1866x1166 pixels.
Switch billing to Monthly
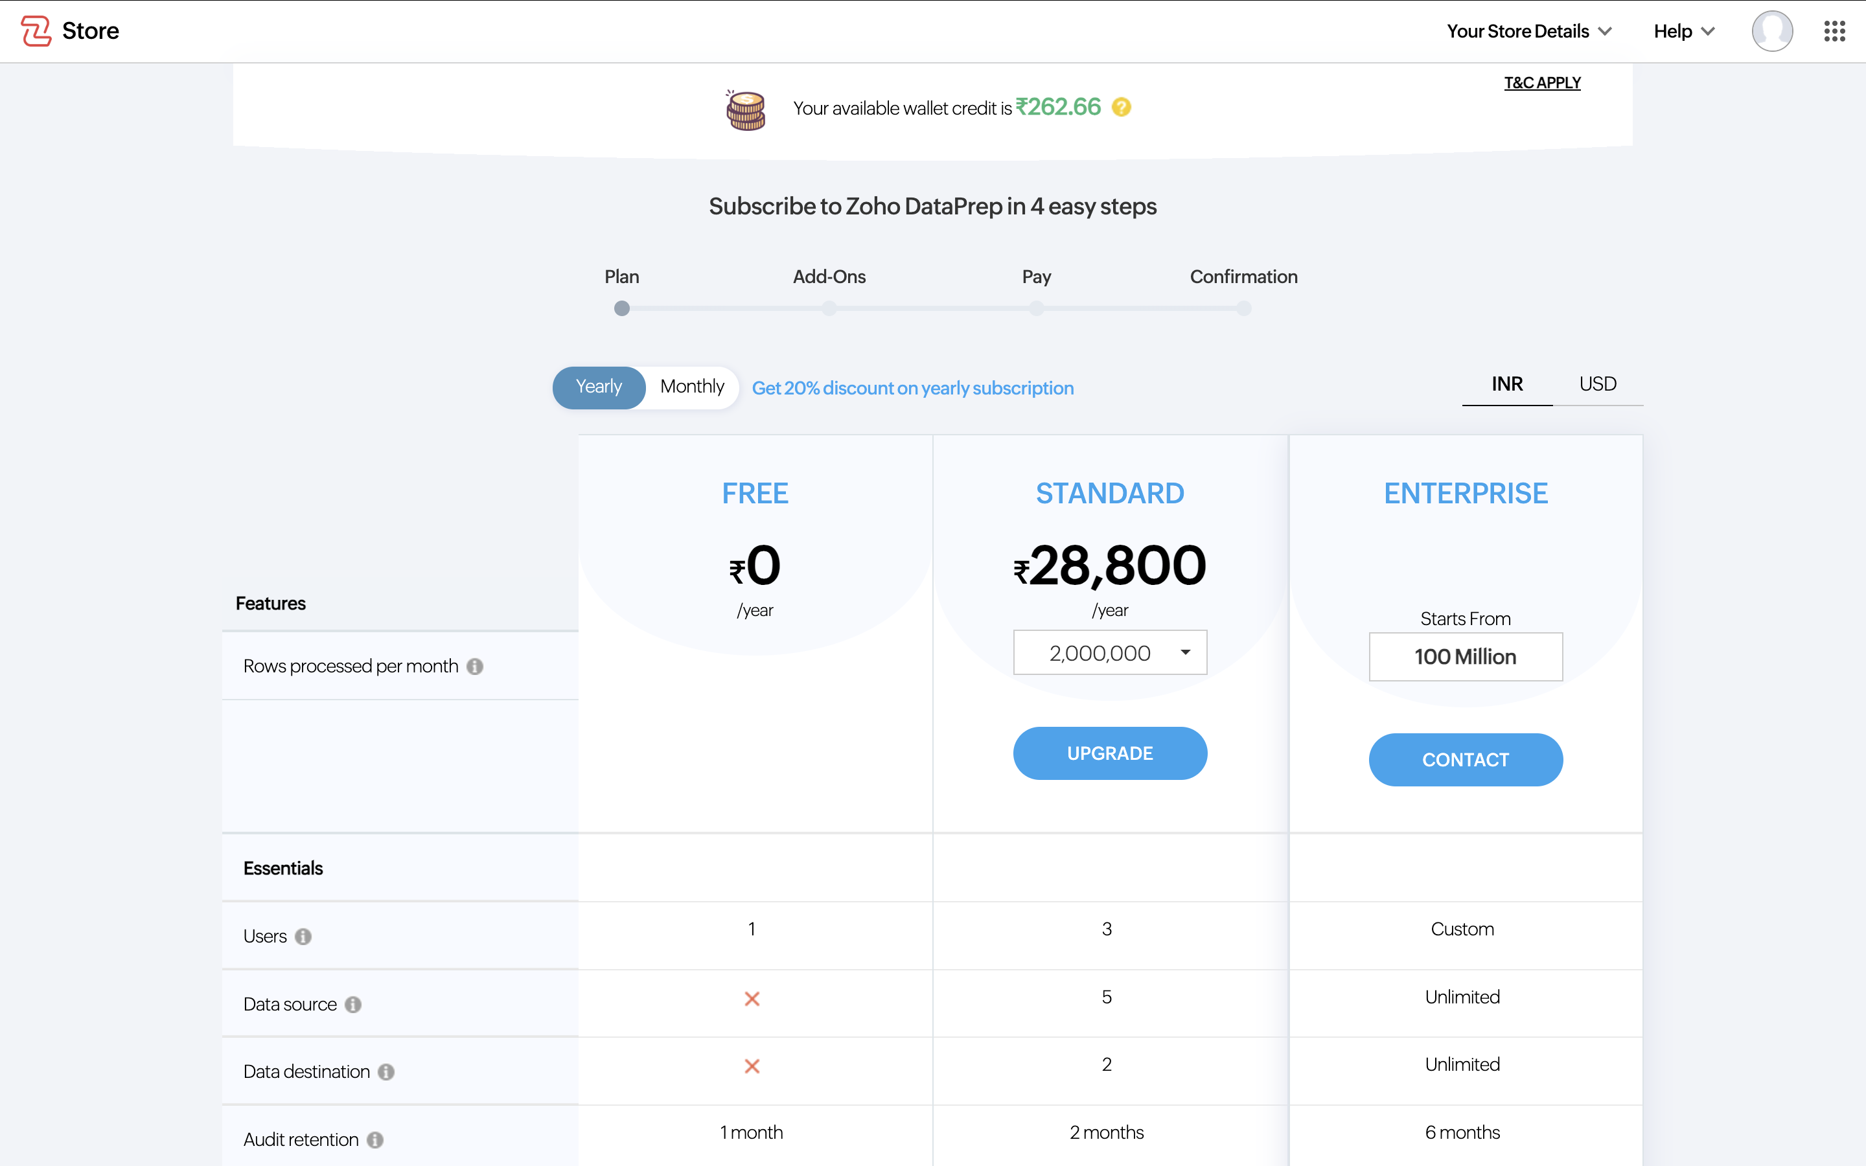click(692, 386)
